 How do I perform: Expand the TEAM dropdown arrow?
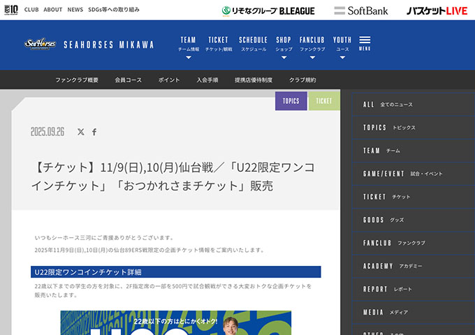tap(189, 57)
